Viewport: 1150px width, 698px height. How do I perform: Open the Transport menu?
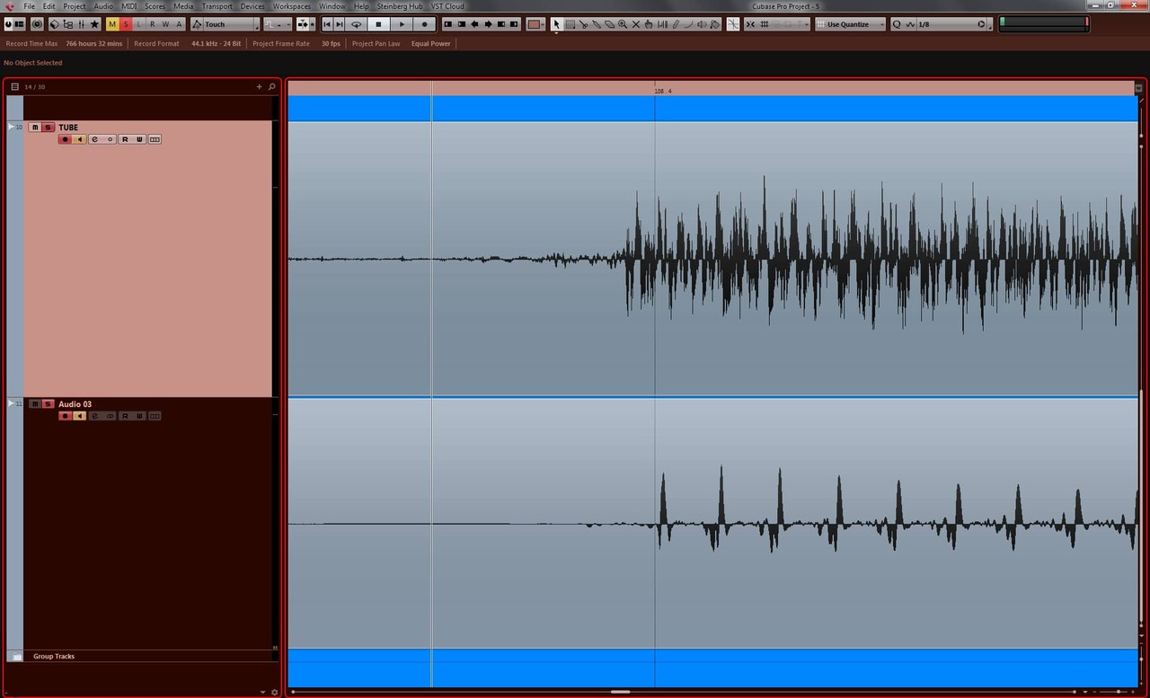217,6
